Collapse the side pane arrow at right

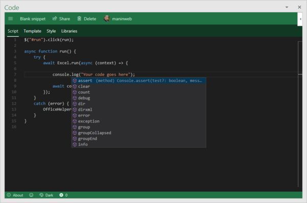(300, 19)
